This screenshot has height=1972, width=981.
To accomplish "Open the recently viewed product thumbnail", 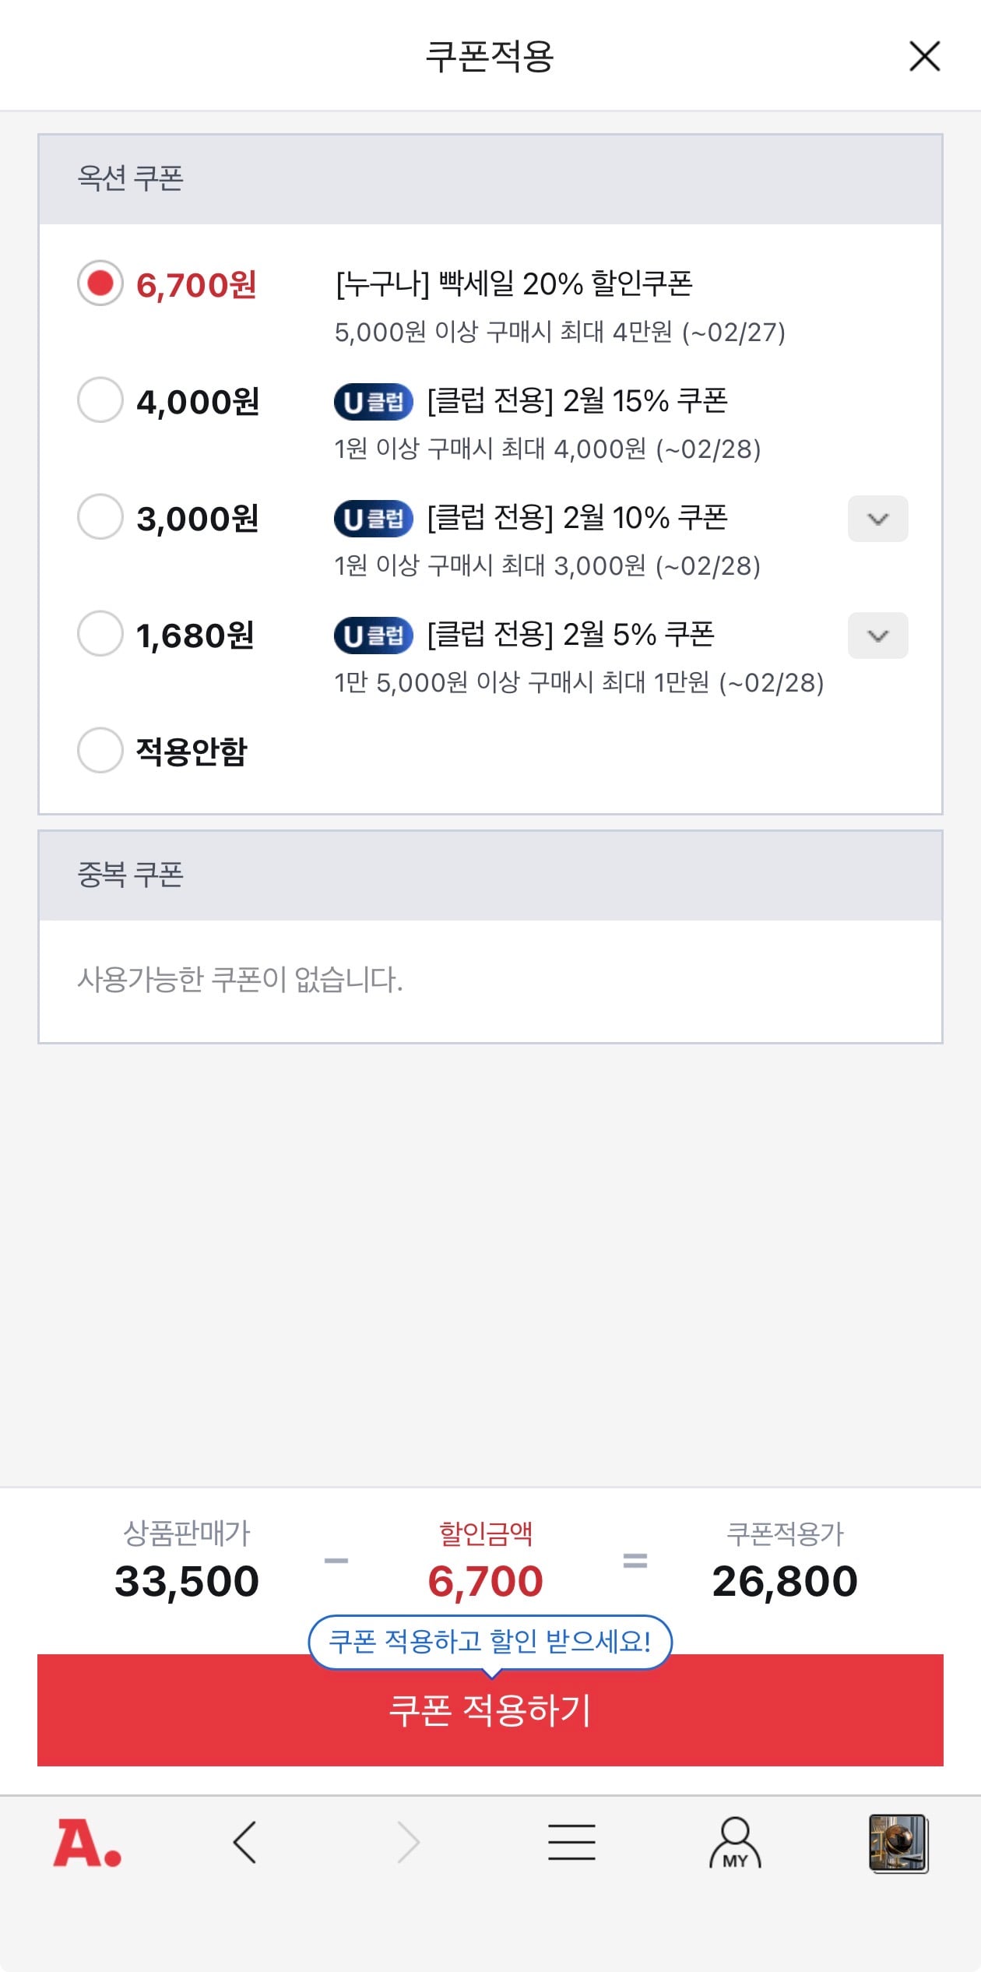I will (x=898, y=1843).
